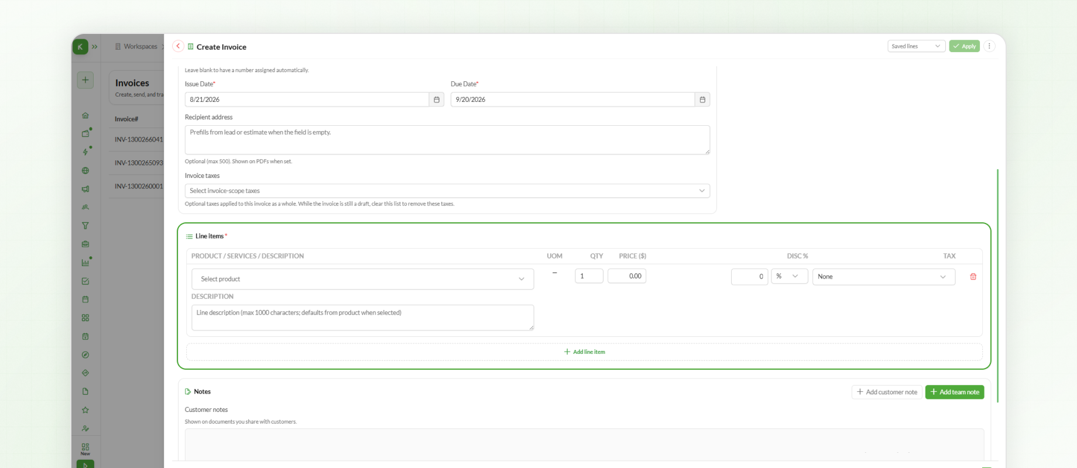Screen dimensions: 1077x468
Task: Click the discount value field showing 0
Action: point(749,277)
